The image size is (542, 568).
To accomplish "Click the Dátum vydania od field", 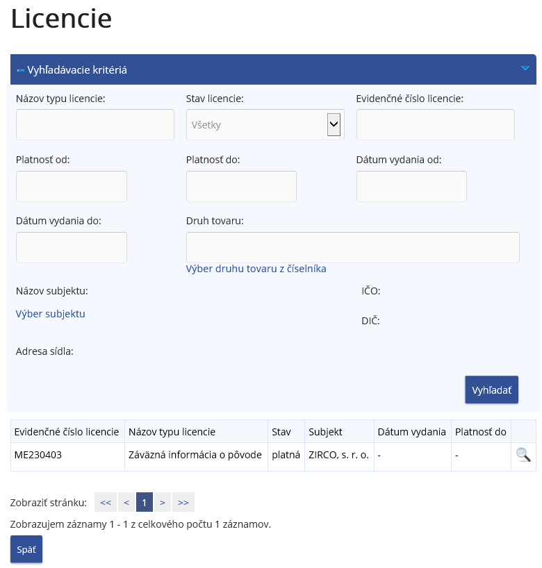I will (411, 186).
